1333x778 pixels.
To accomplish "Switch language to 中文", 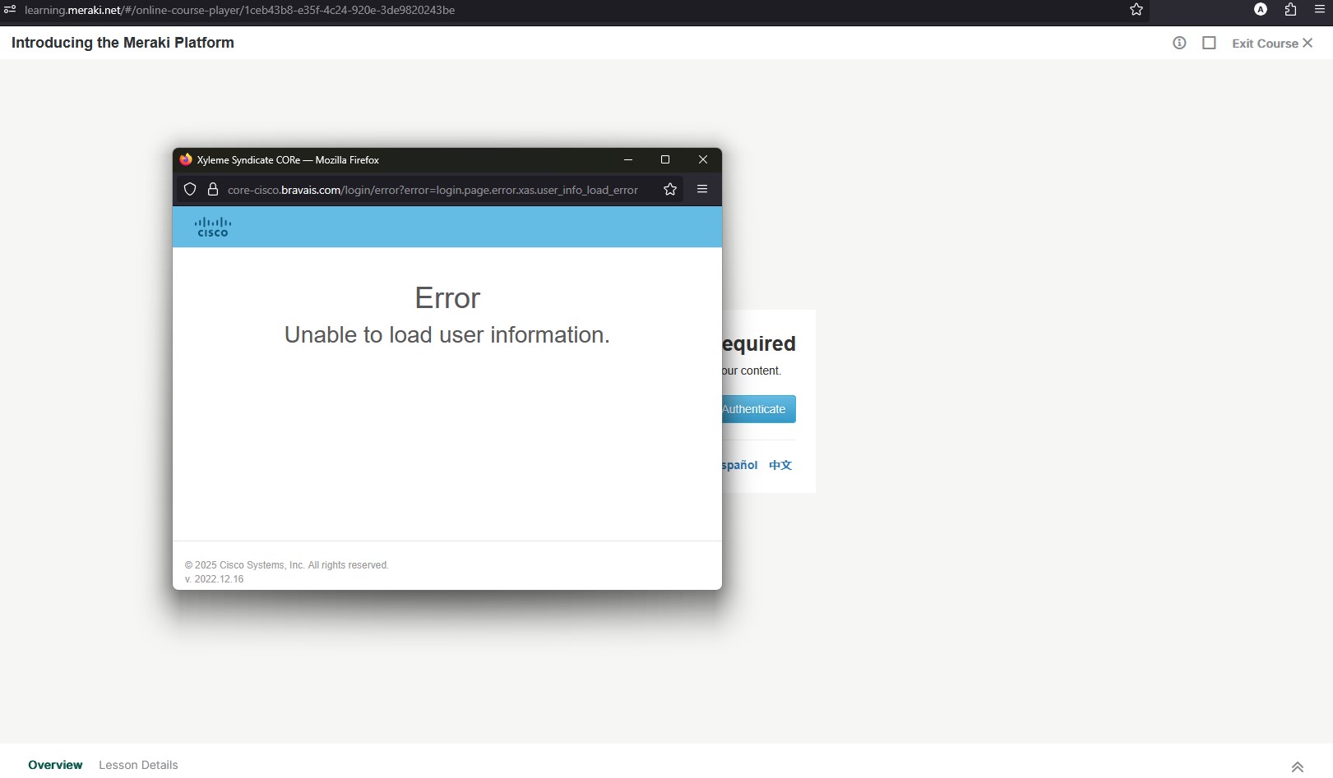I will pyautogui.click(x=780, y=465).
